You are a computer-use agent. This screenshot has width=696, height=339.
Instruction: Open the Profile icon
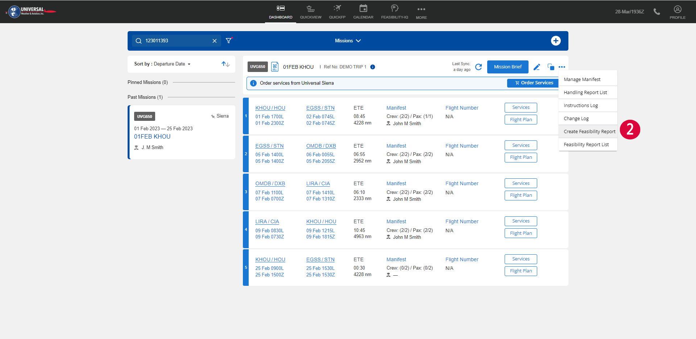(x=678, y=12)
